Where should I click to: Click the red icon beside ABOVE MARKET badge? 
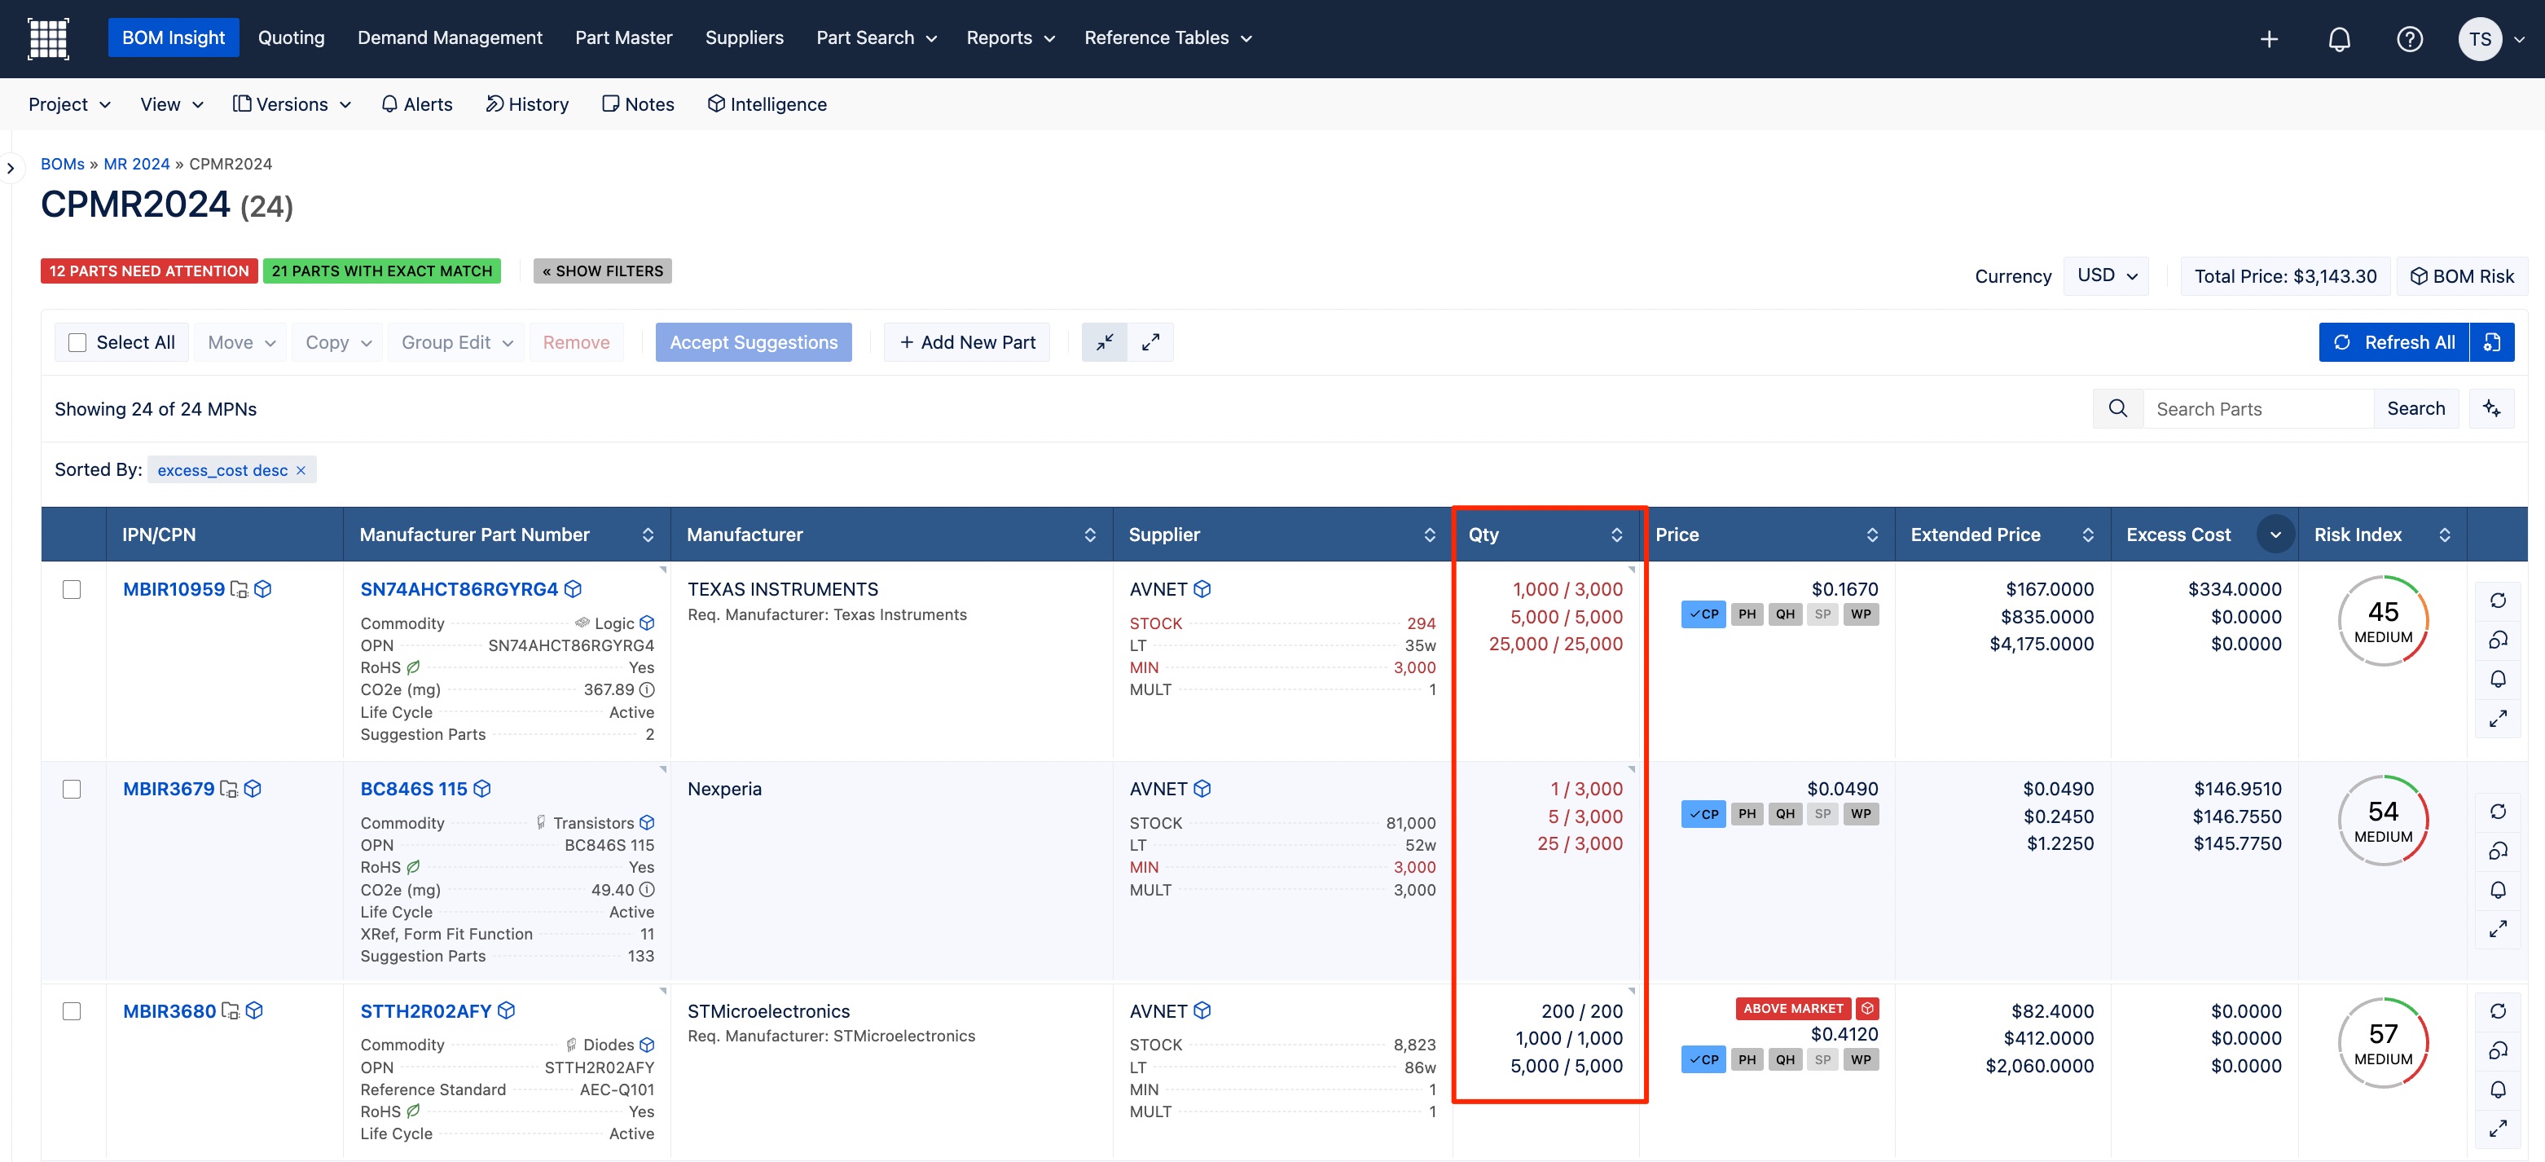point(1867,1008)
